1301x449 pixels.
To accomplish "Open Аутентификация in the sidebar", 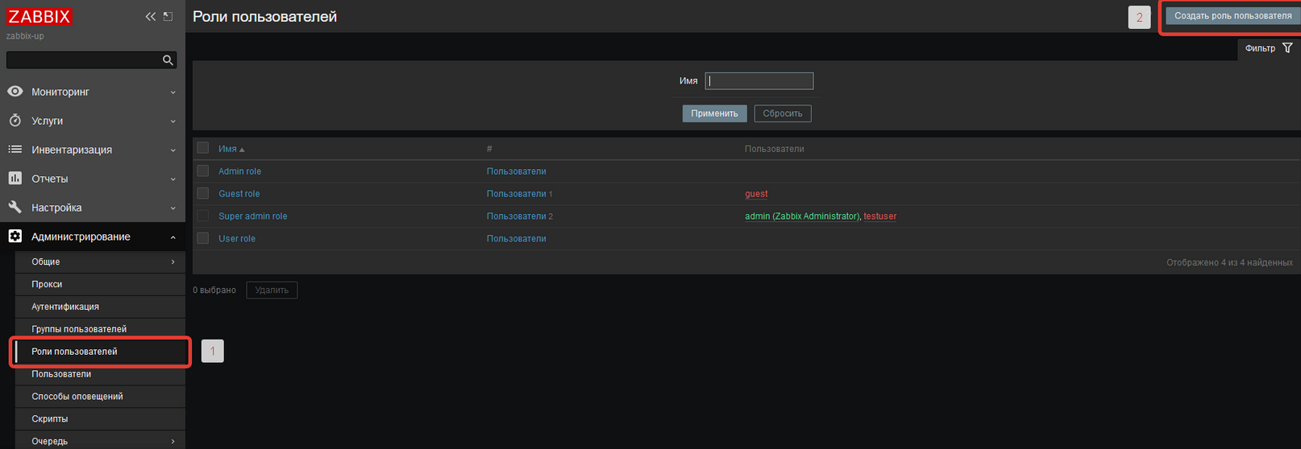I will (100, 307).
